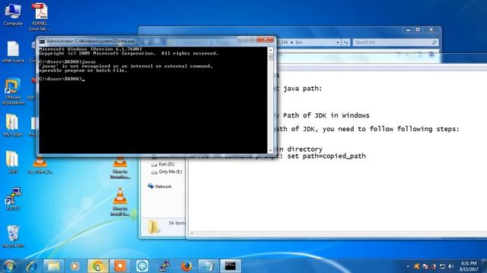The width and height of the screenshot is (487, 273).
Task: Click the highlighted taskbar app under the cursor
Action: (x=97, y=266)
